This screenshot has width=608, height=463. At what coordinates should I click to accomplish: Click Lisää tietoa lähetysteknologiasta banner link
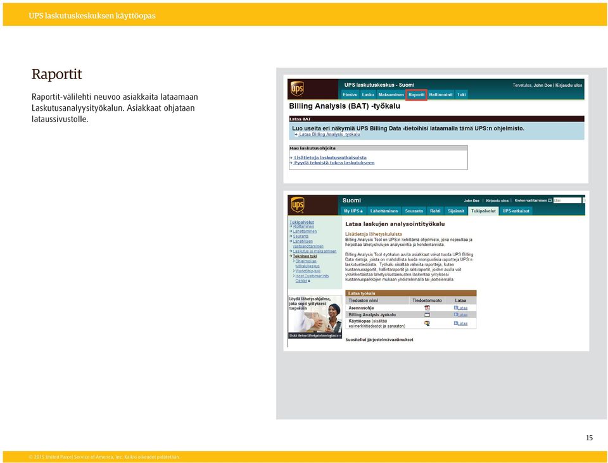315,336
